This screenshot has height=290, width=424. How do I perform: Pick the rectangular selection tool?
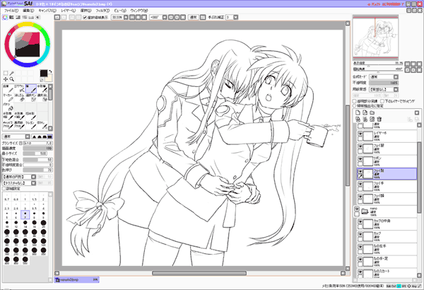tap(6, 73)
